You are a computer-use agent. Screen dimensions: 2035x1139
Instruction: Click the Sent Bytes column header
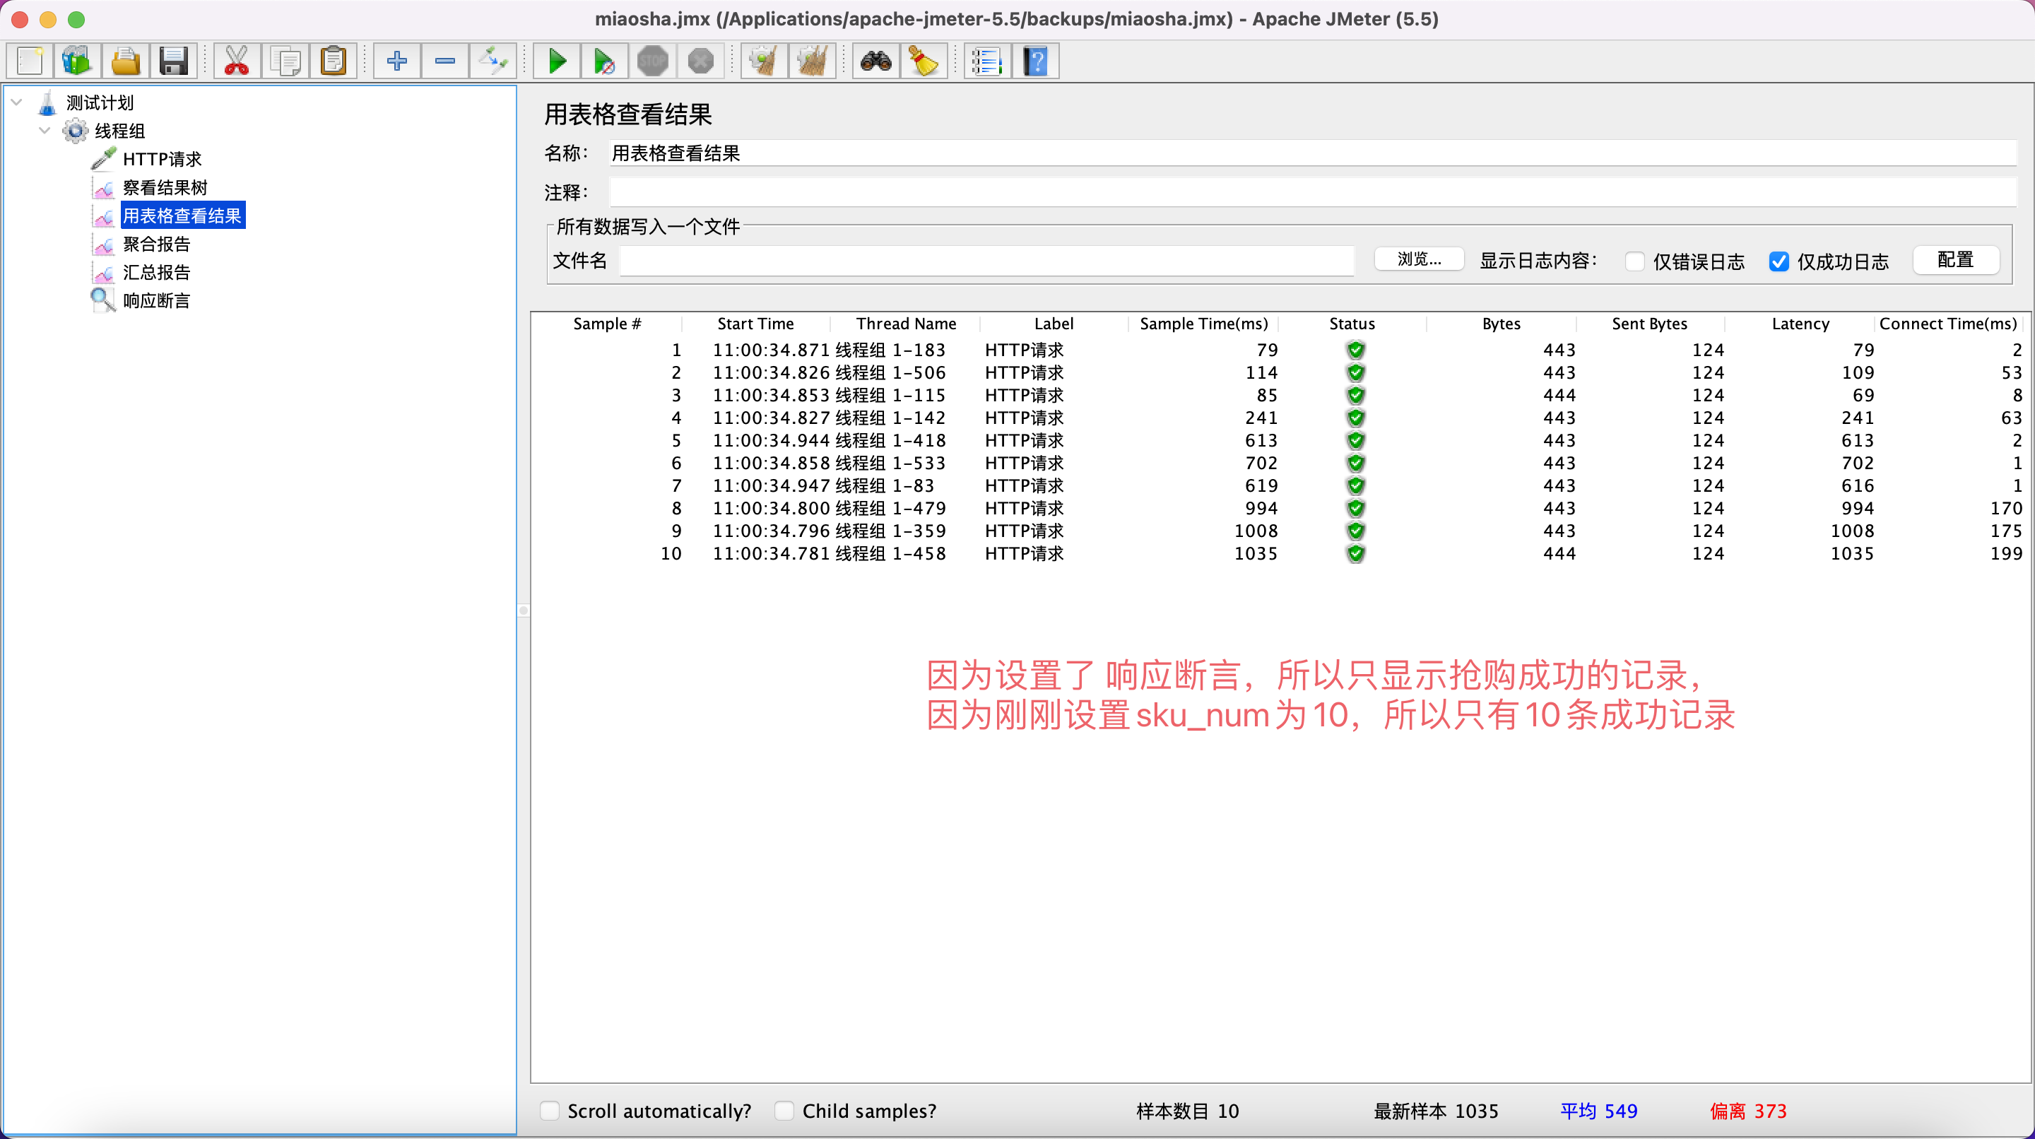coord(1649,324)
